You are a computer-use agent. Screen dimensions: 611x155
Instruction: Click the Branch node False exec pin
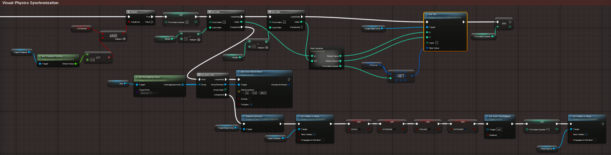[152, 22]
